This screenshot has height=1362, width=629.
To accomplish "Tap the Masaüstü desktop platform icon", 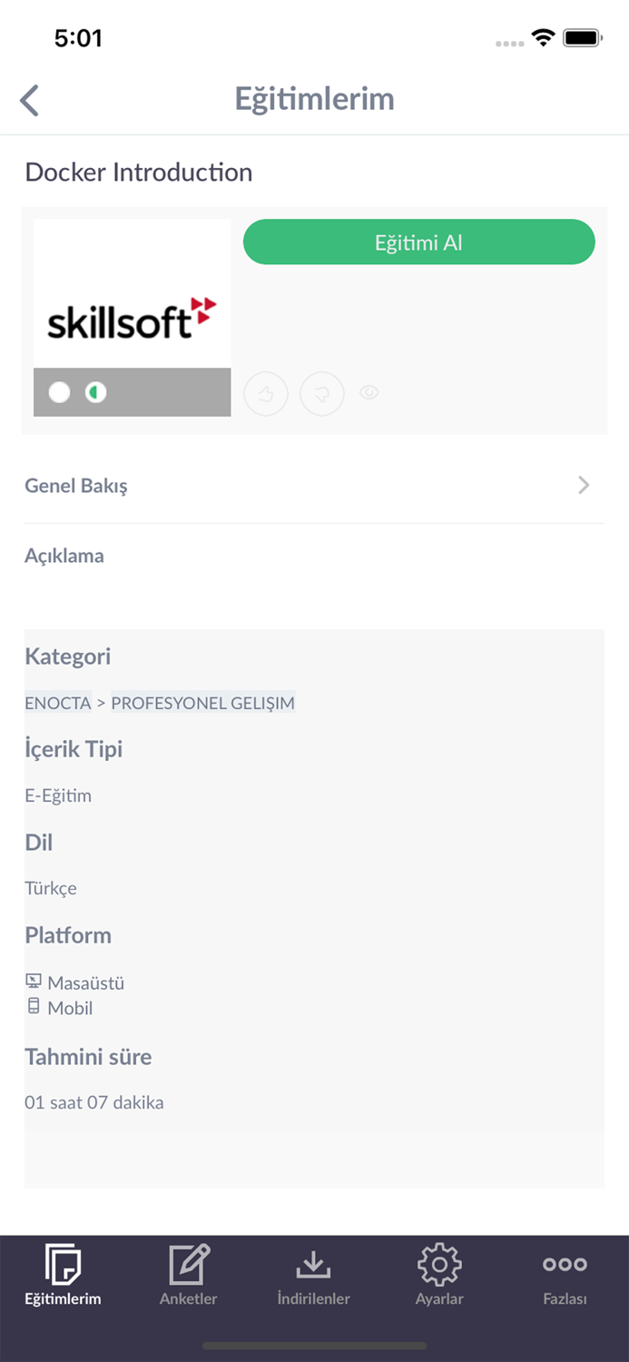I will [33, 981].
